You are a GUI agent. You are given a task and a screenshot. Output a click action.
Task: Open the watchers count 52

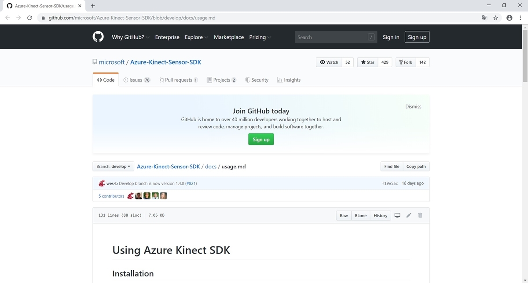tap(348, 62)
